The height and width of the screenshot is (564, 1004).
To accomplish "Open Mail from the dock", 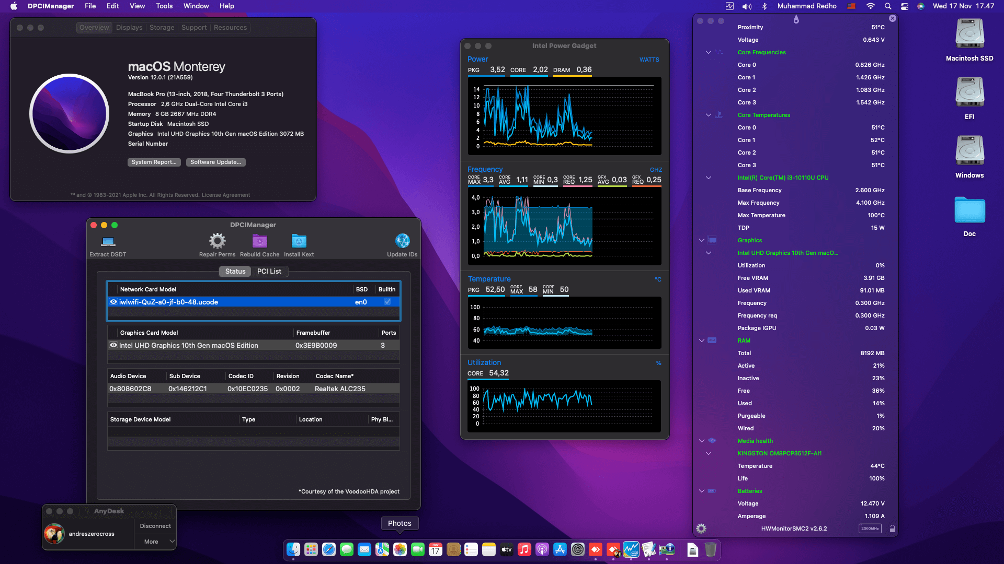I will (364, 549).
